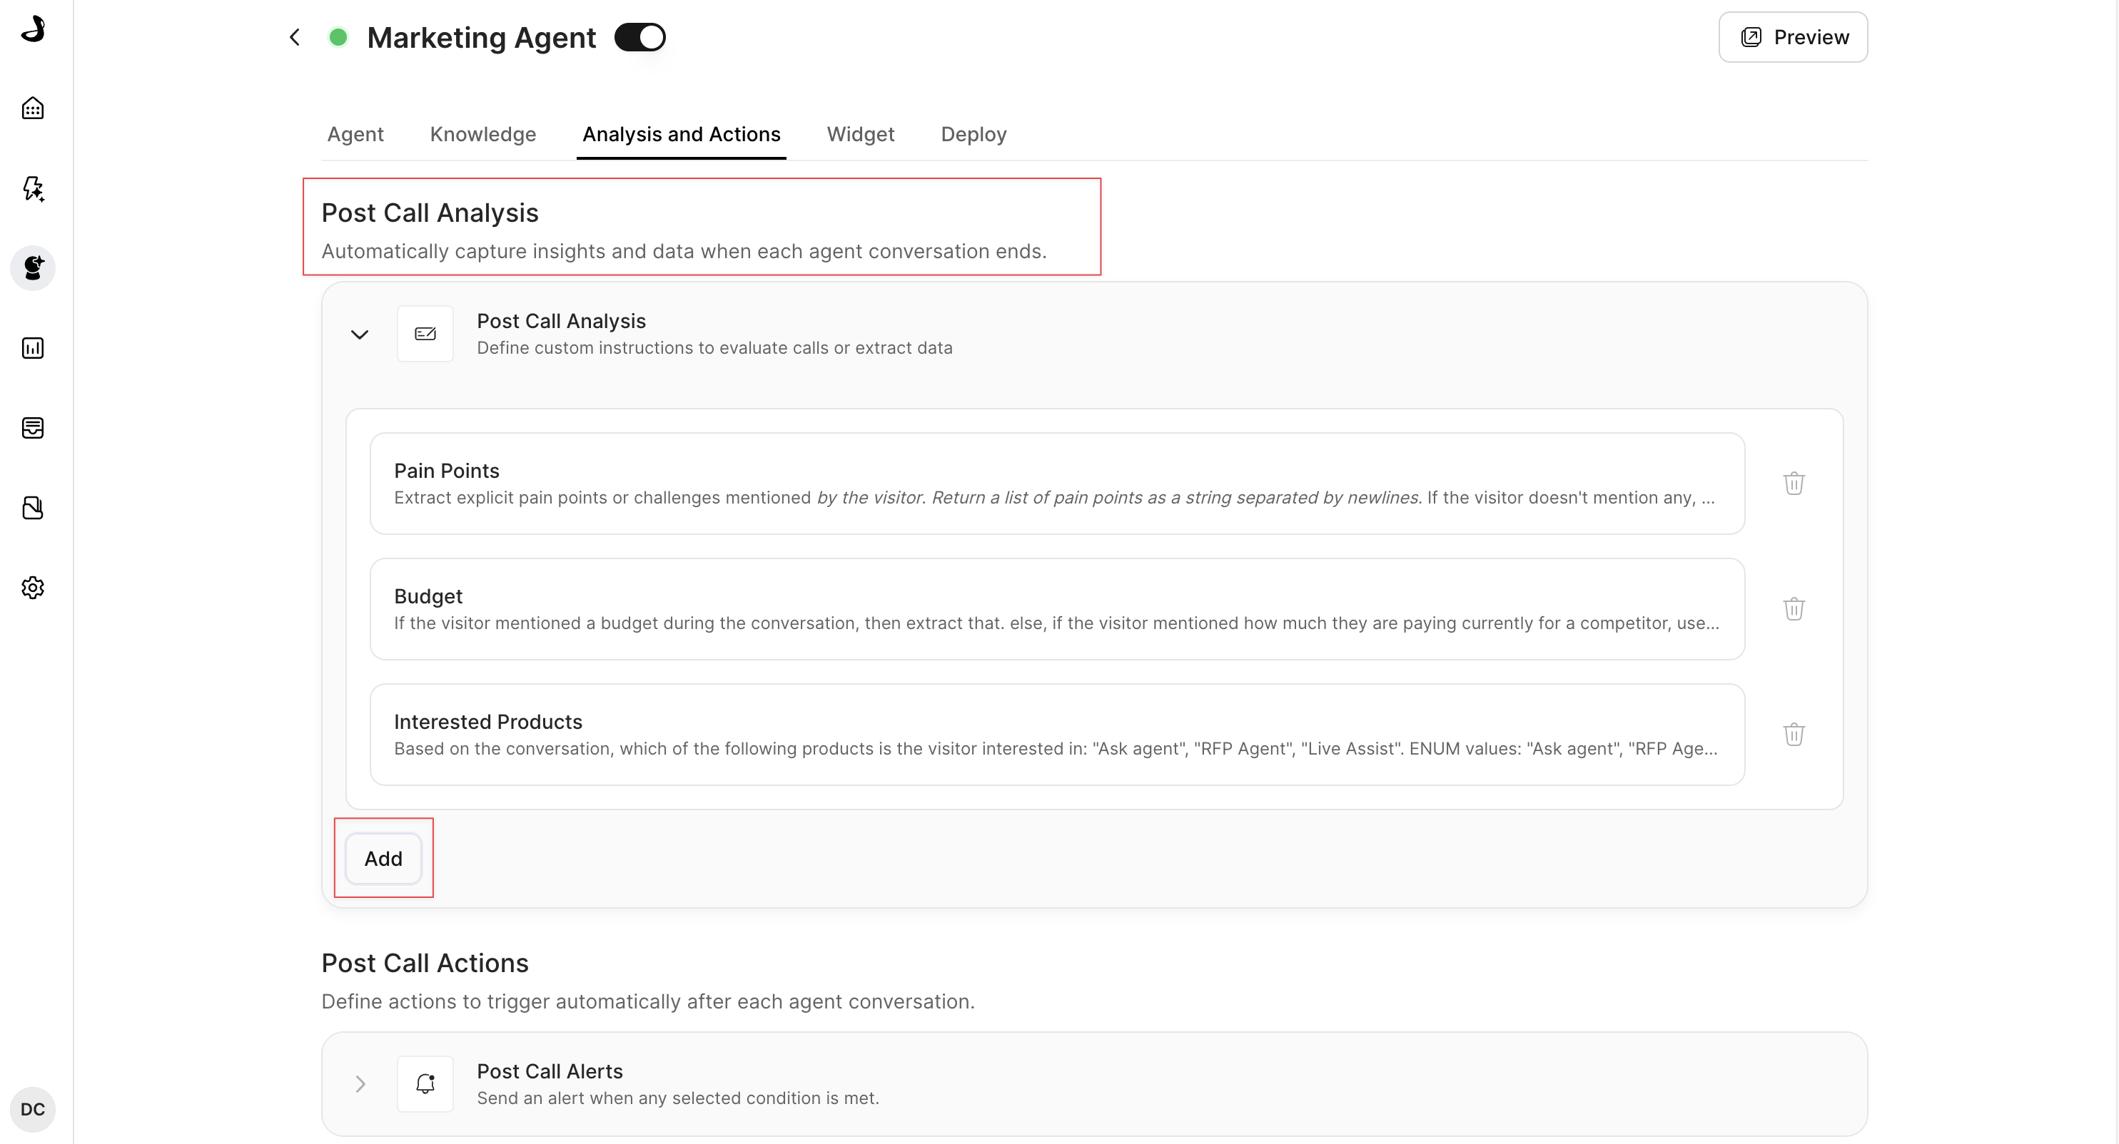The image size is (2119, 1144).
Task: Open the bar chart analytics sidebar icon
Action: pos(33,349)
